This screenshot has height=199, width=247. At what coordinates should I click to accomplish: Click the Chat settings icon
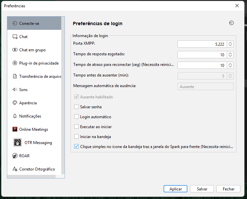click(x=15, y=37)
